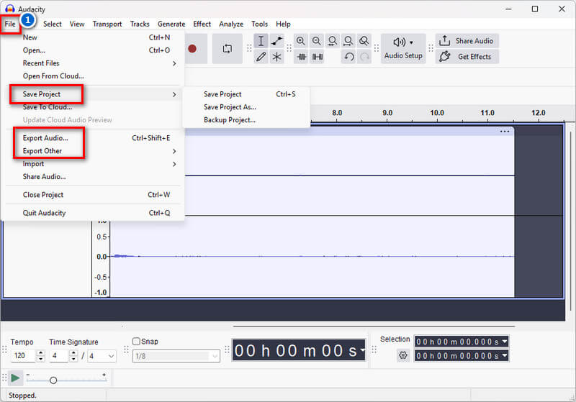Open the Tools menu
The image size is (576, 402).
click(259, 24)
